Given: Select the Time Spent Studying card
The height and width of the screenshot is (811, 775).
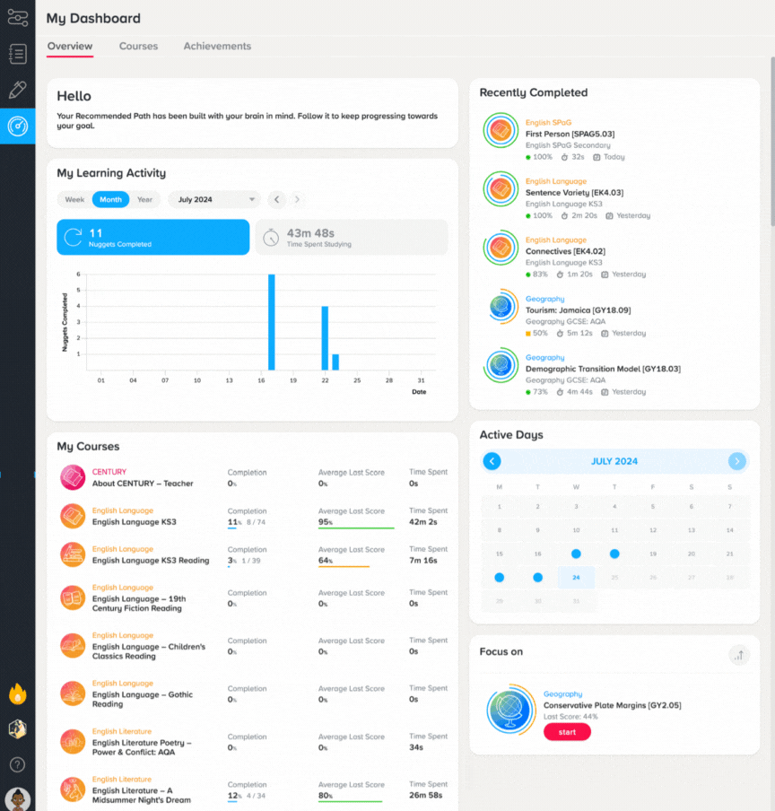Looking at the screenshot, I should [352, 238].
